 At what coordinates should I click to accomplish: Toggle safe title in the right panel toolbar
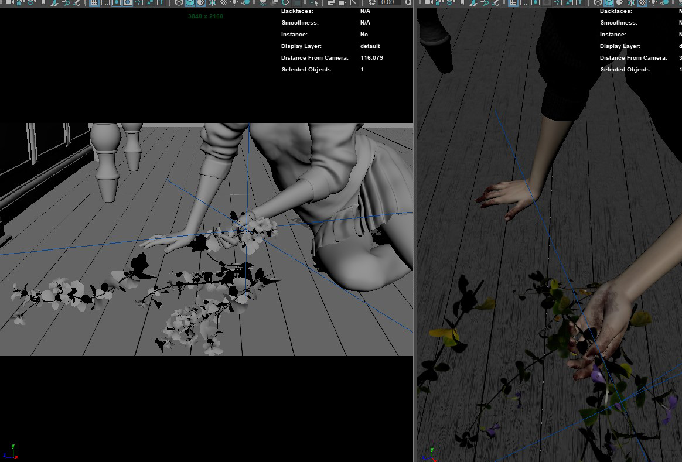[579, 3]
